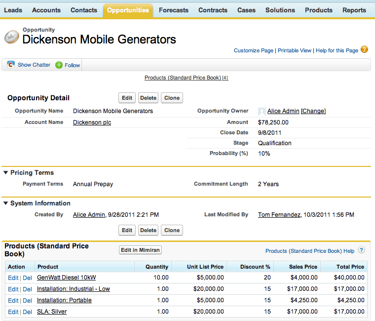Click the Opportunity coin icon
Screen dimensions: 375x321
(12, 37)
